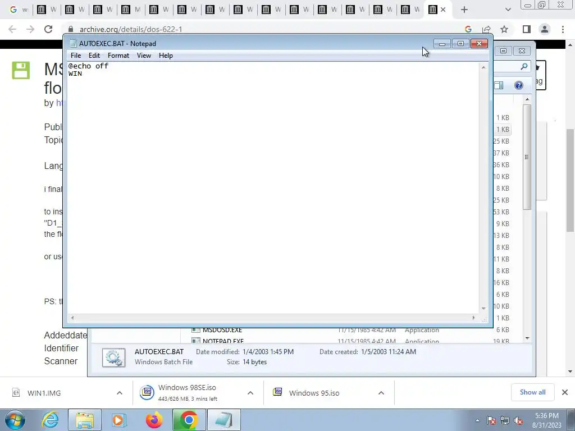Screen dimensions: 575x431
Task: Open the Windows Start menu
Action: [15, 420]
